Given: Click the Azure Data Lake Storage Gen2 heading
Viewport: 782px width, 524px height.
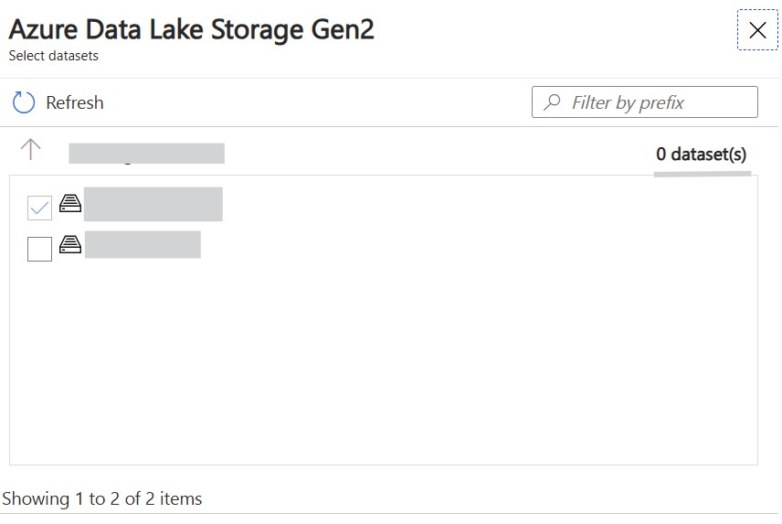Looking at the screenshot, I should point(192,29).
